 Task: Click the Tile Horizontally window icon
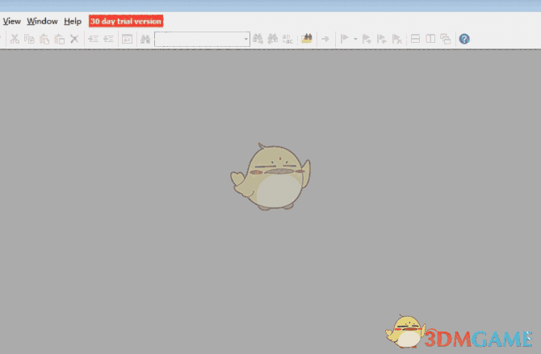point(416,39)
